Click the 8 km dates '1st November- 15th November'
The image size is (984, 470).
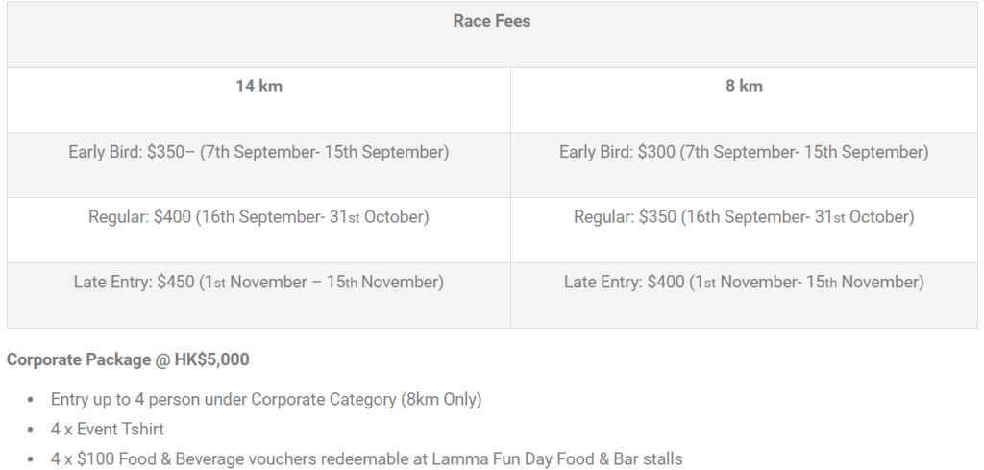click(808, 283)
